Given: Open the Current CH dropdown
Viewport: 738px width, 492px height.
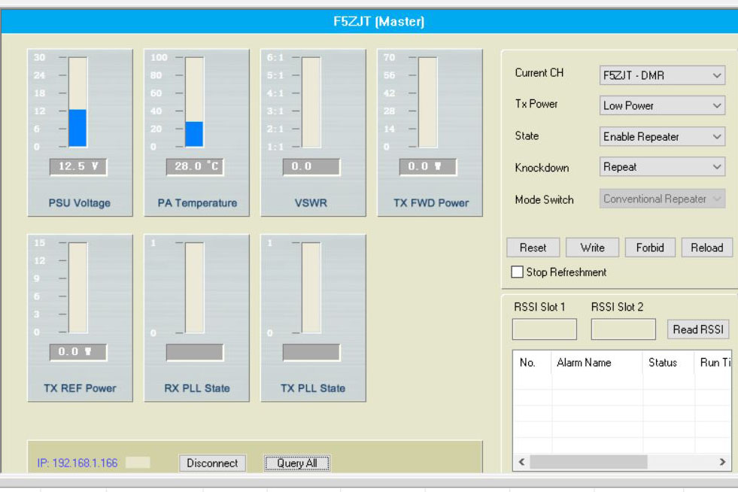Looking at the screenshot, I should (662, 75).
